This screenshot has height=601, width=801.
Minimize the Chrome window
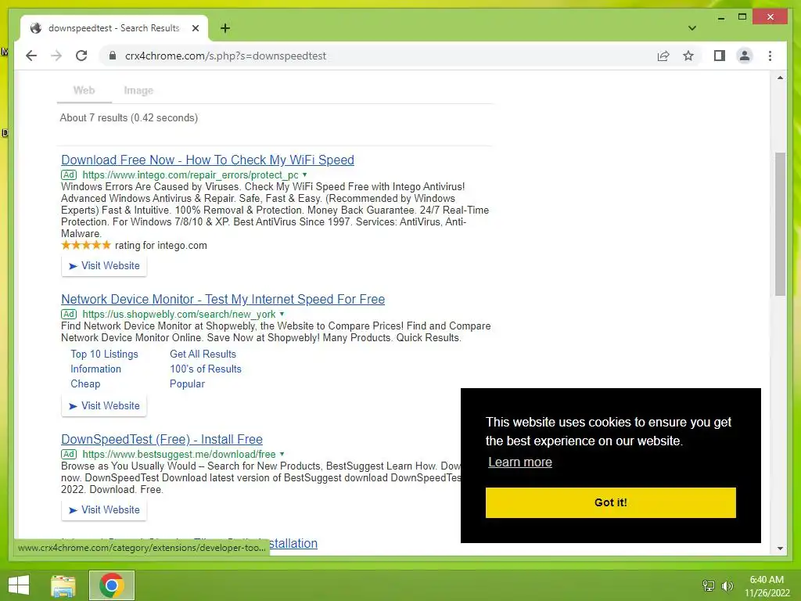(x=720, y=17)
